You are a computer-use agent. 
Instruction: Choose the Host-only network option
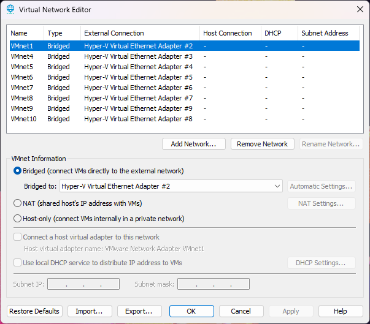18,219
